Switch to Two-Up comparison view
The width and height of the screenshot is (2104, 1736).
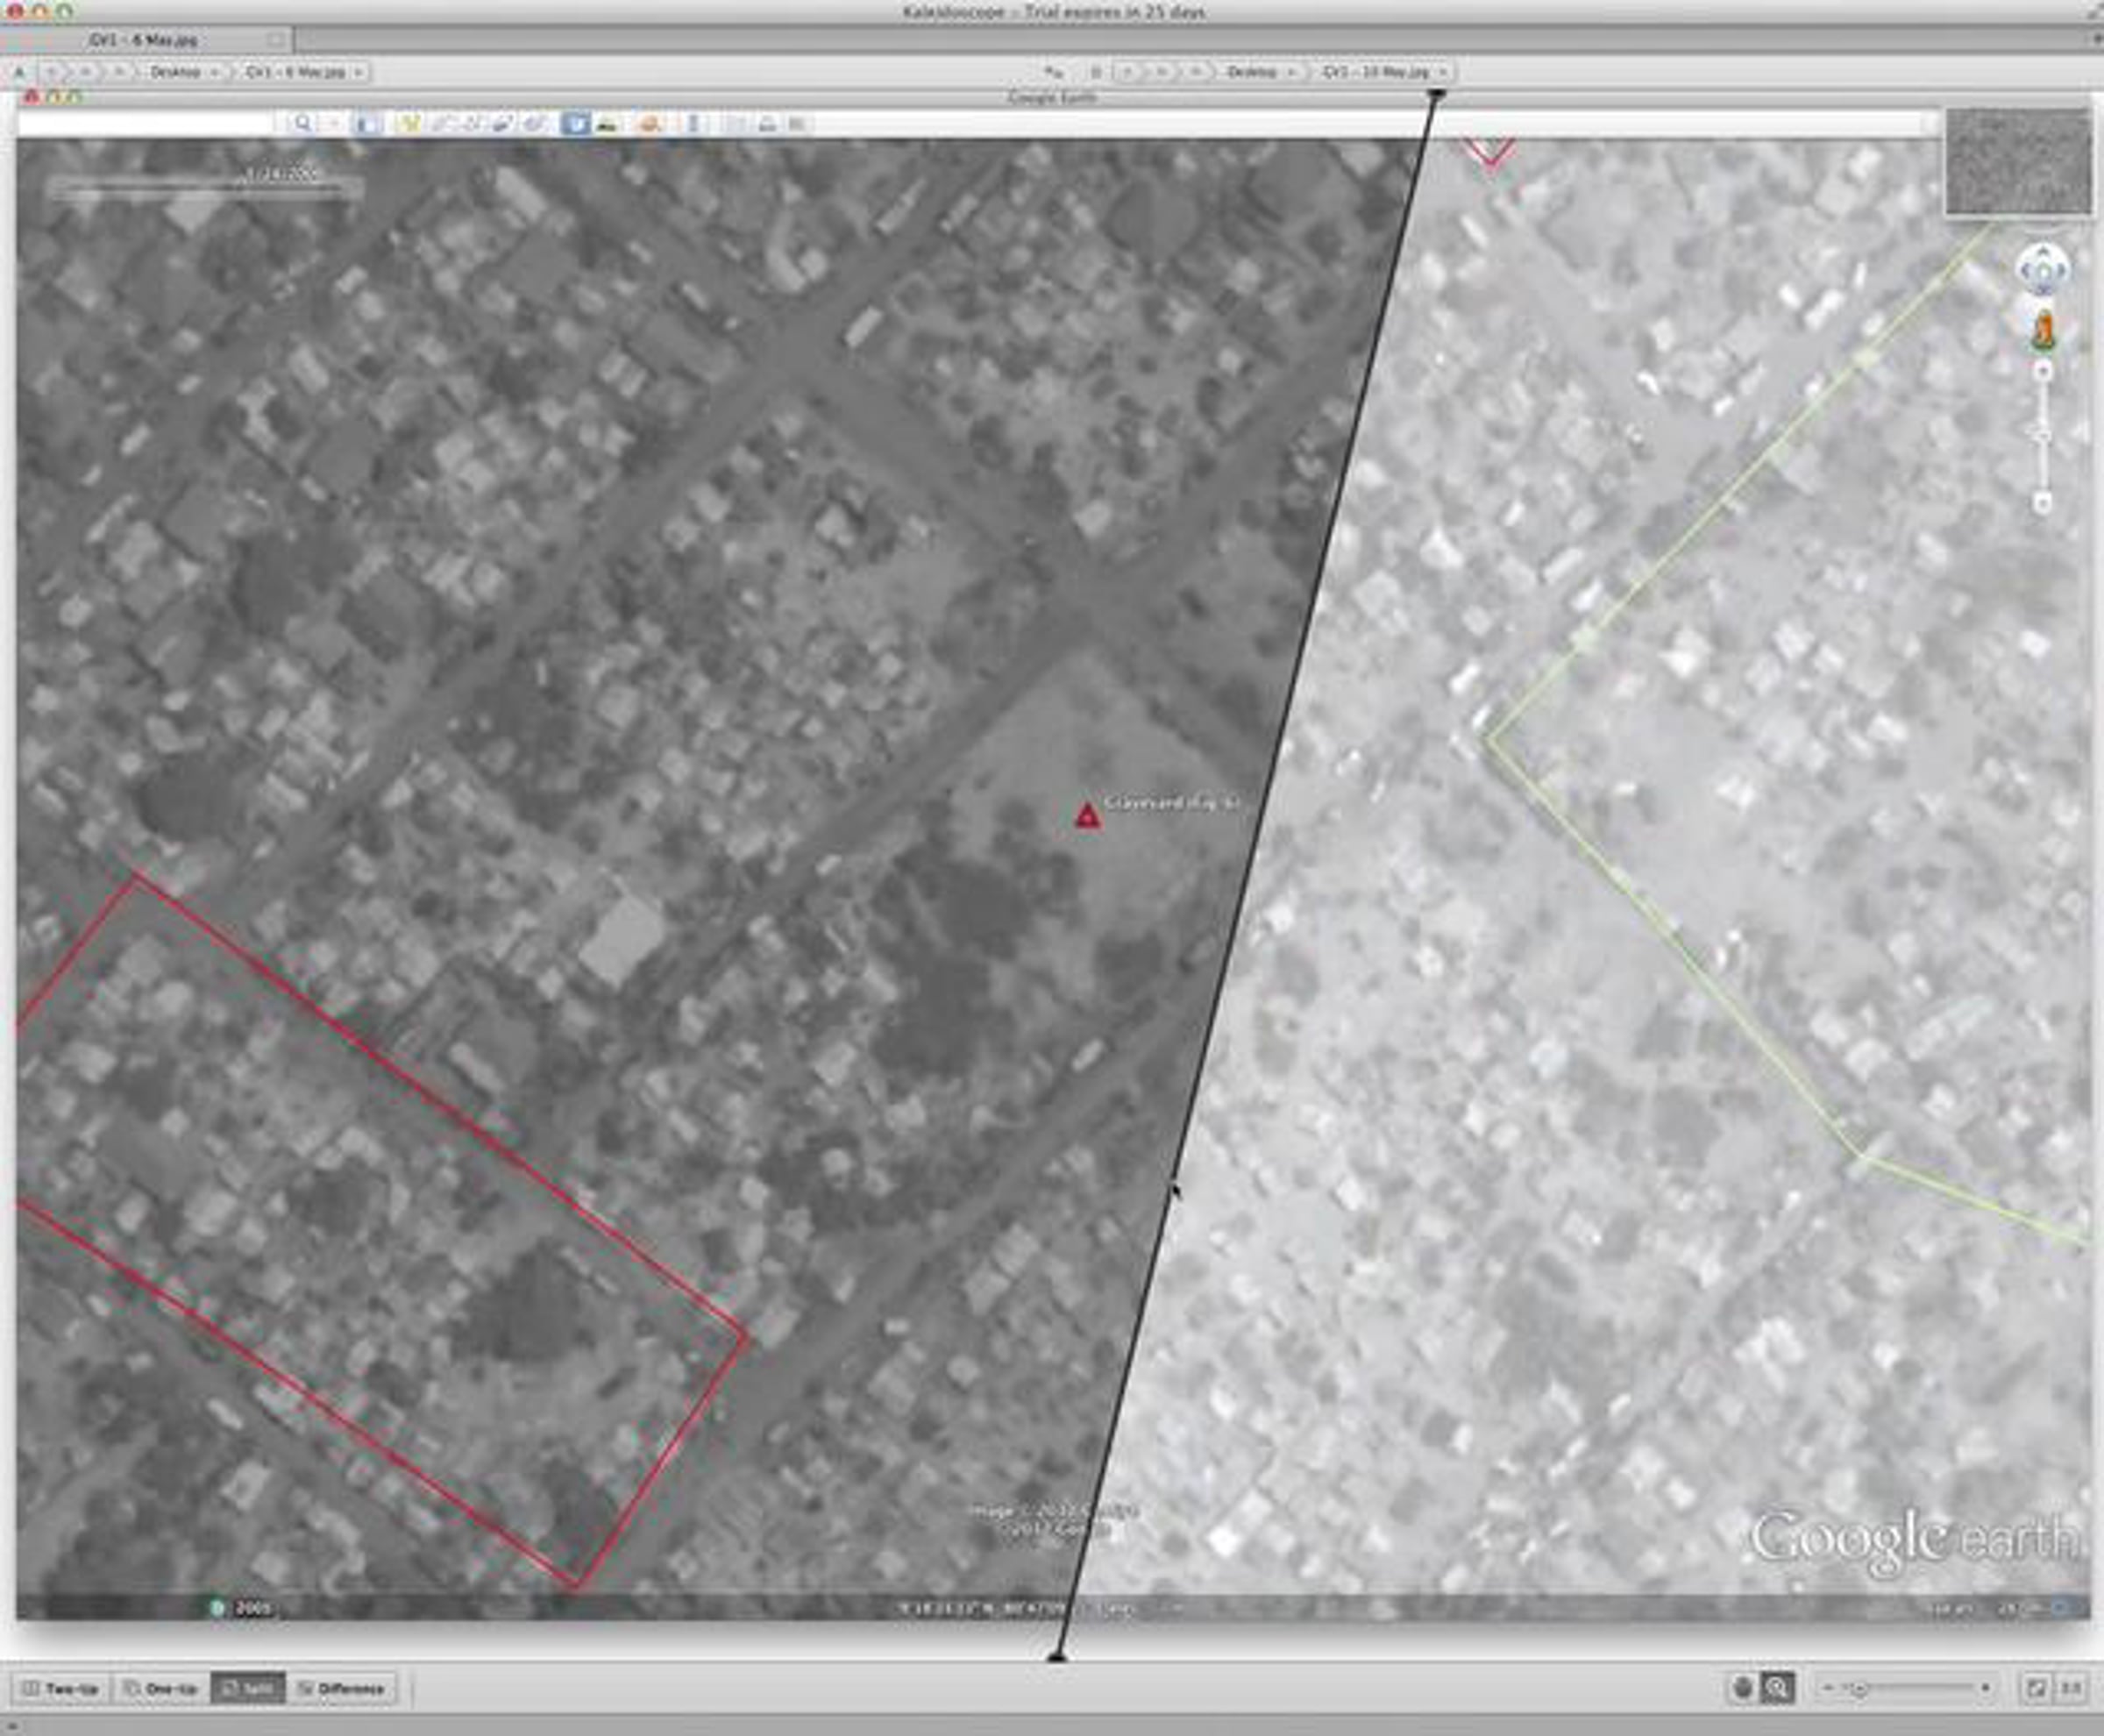63,1689
